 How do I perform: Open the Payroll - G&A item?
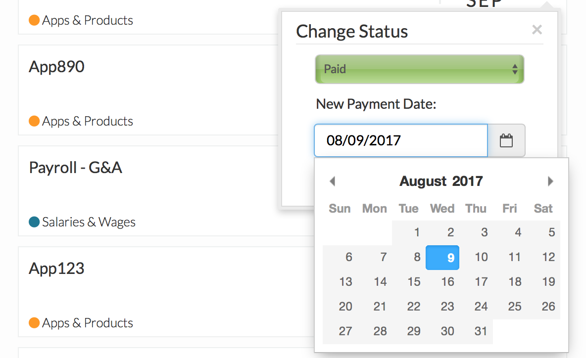click(x=76, y=168)
